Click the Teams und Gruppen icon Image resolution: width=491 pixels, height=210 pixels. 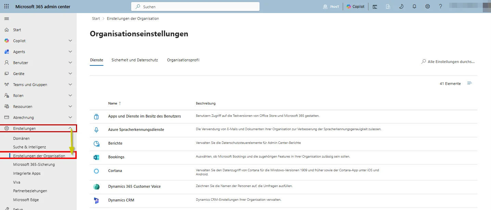(7, 85)
